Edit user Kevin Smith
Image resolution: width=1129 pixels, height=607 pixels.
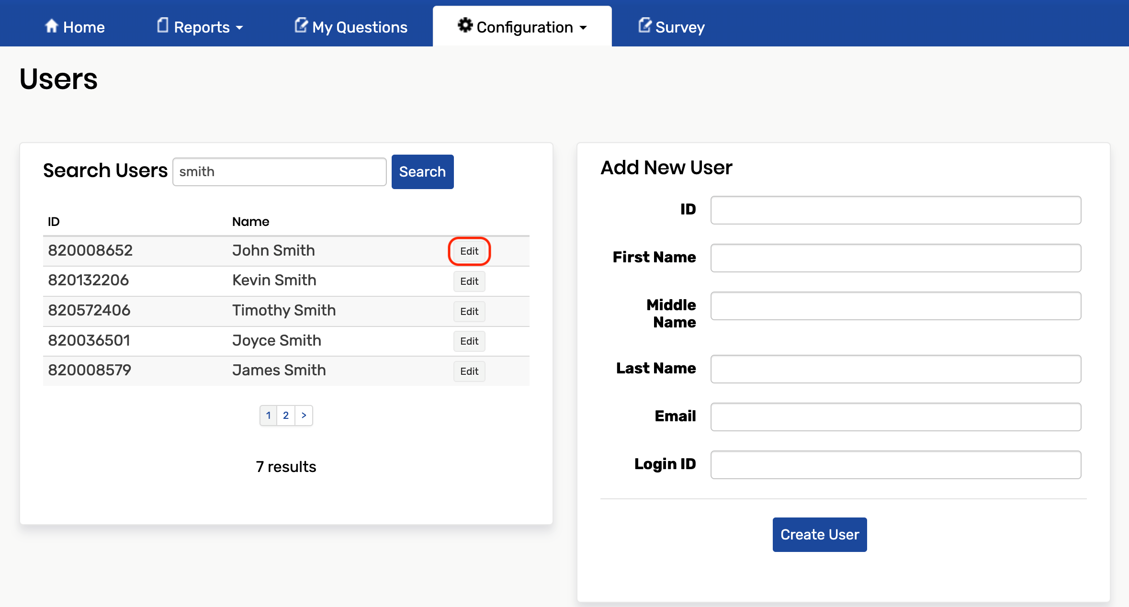coord(469,281)
